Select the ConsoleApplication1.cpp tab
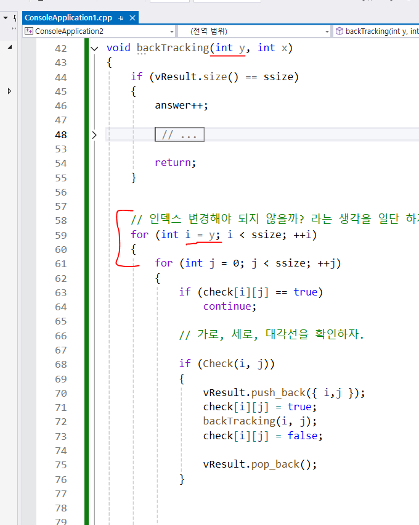 [x=68, y=18]
